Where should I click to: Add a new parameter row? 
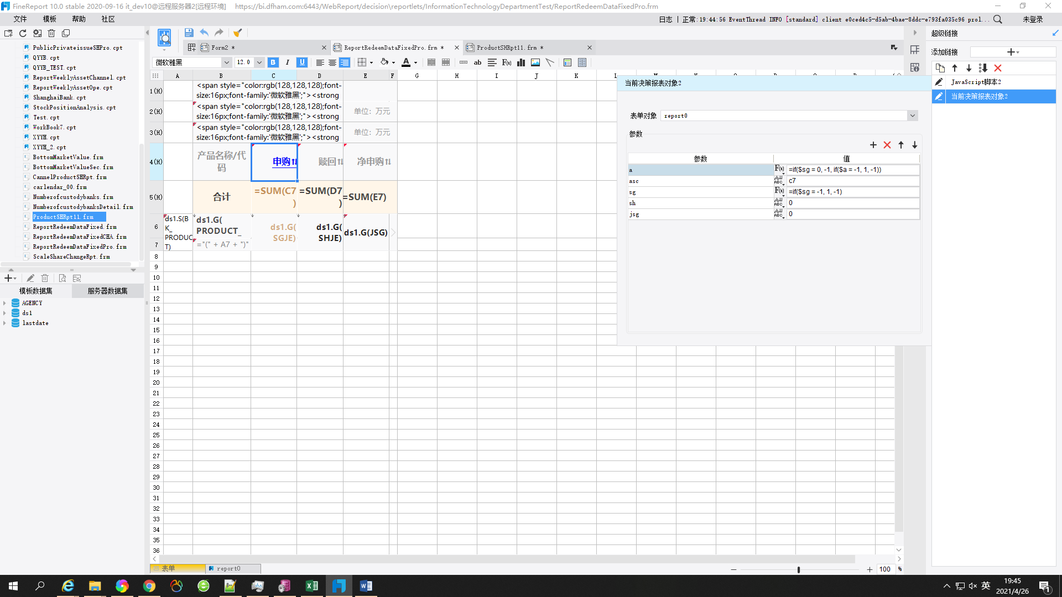pyautogui.click(x=873, y=145)
